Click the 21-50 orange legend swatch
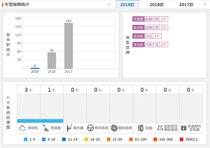210x148 pixels. (108, 139)
